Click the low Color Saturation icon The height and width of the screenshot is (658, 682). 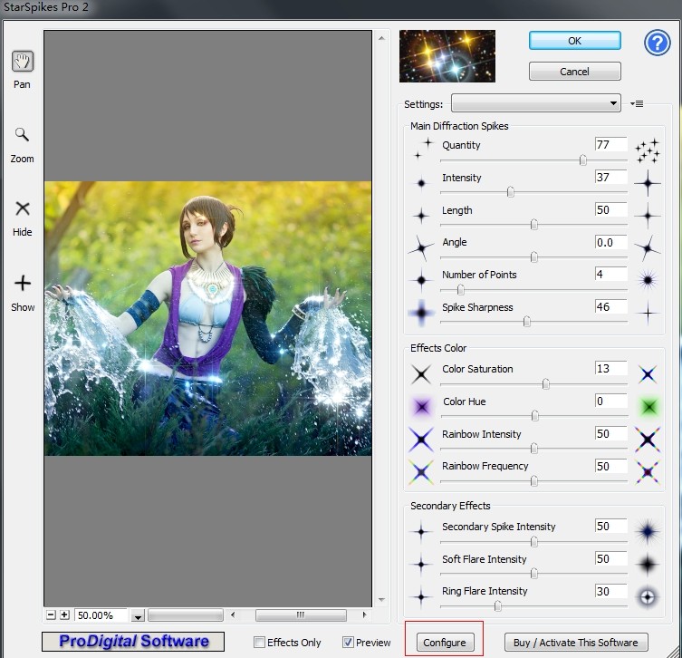click(x=421, y=374)
